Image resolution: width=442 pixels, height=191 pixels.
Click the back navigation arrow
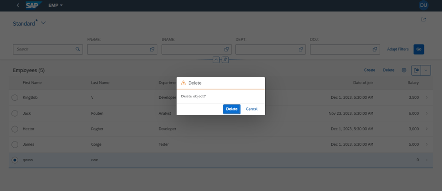click(x=18, y=5)
